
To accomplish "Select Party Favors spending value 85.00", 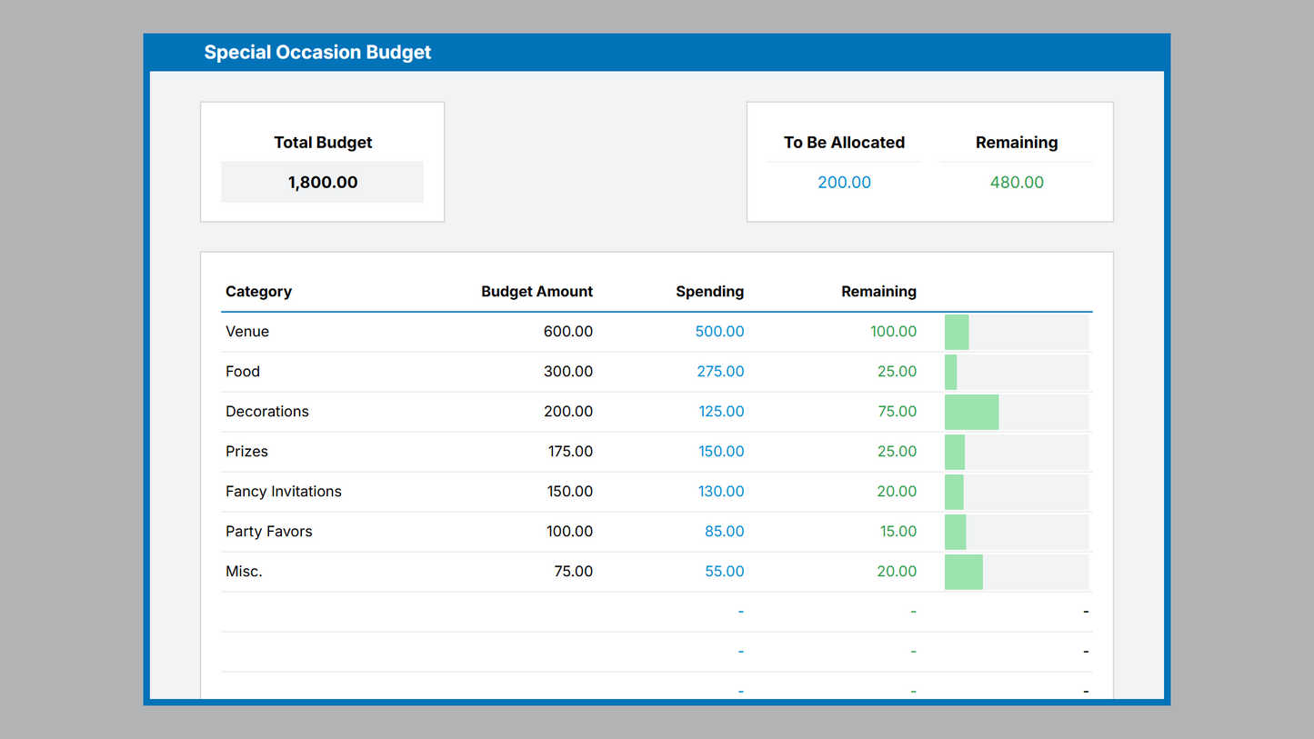I will tap(724, 532).
